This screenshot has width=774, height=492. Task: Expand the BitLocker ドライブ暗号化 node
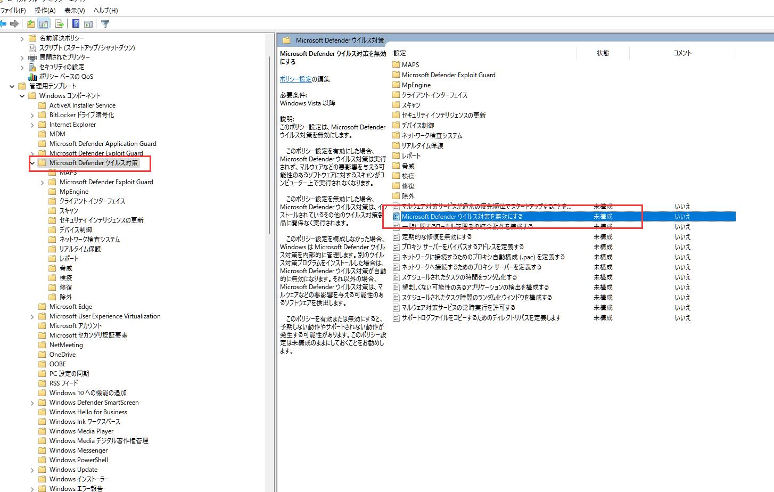[32, 115]
